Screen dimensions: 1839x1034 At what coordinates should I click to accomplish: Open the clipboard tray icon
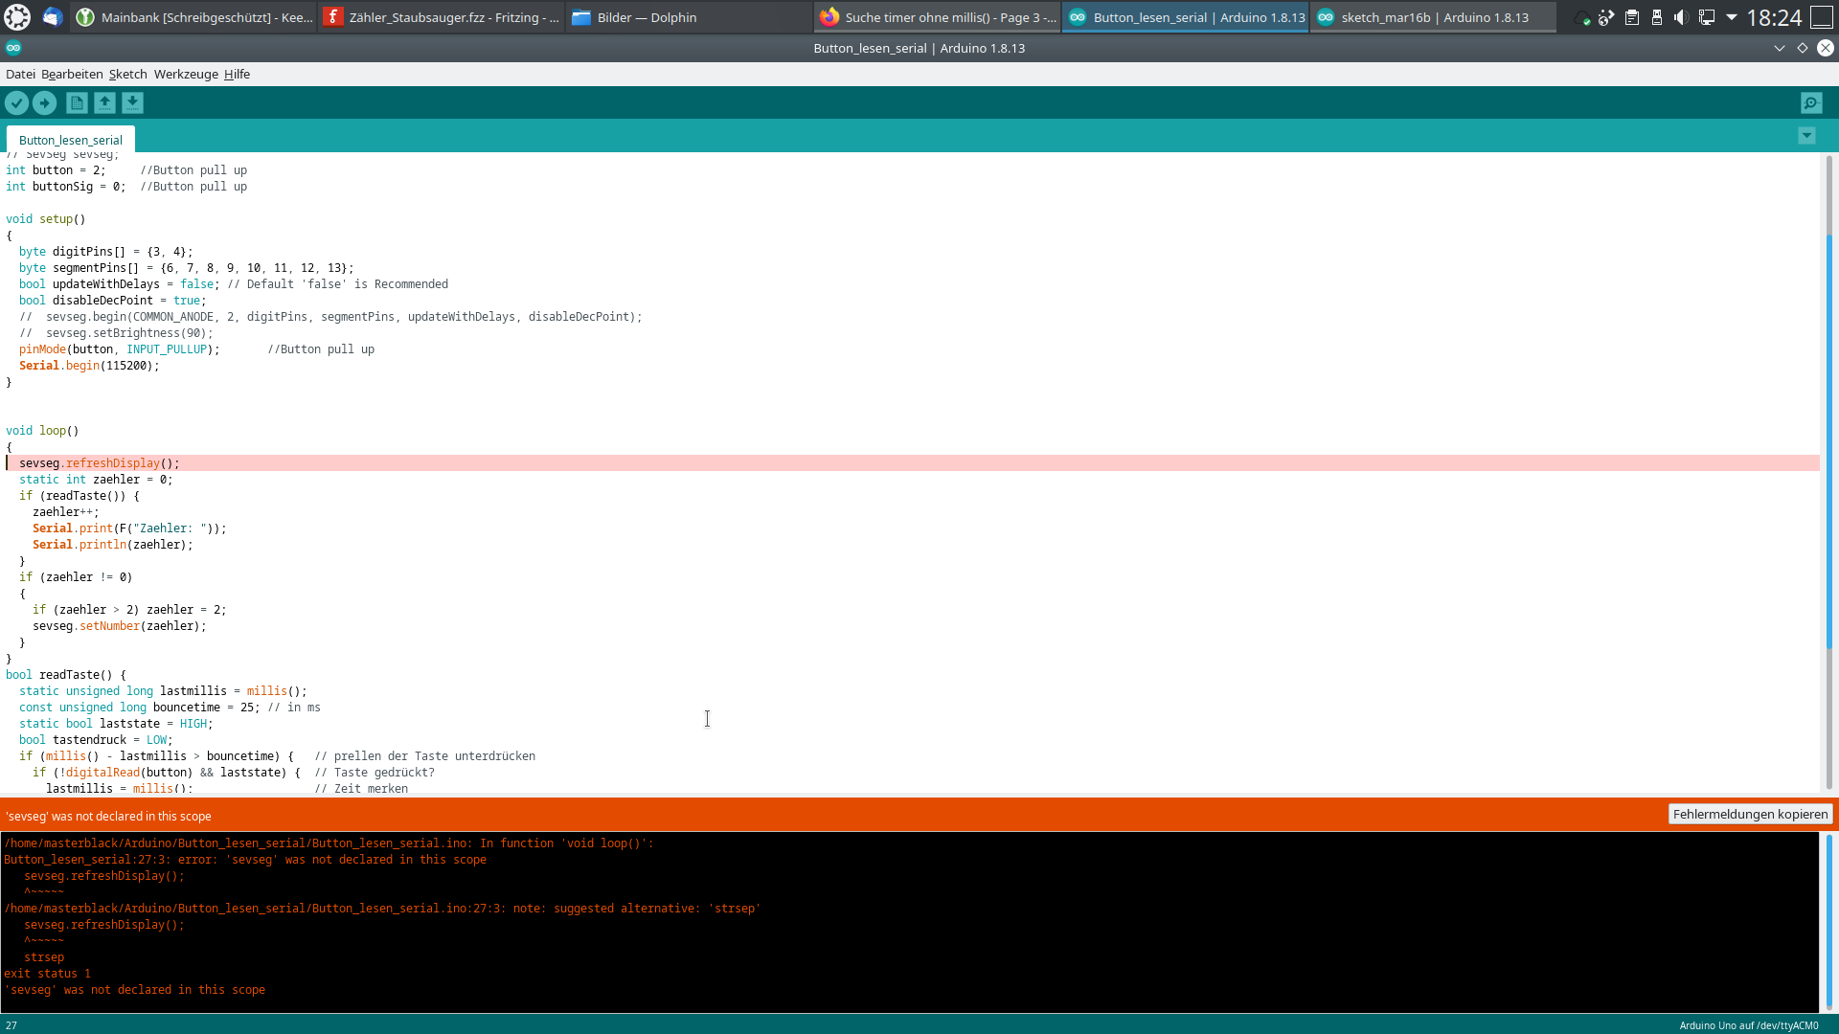click(x=1632, y=17)
